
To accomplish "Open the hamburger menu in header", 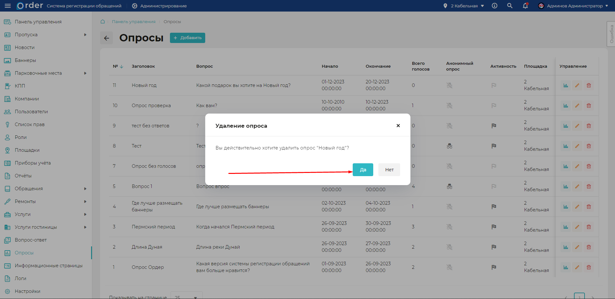I will (8, 6).
